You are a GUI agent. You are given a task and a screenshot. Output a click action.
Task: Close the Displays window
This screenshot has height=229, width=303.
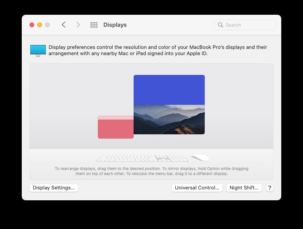[32, 25]
